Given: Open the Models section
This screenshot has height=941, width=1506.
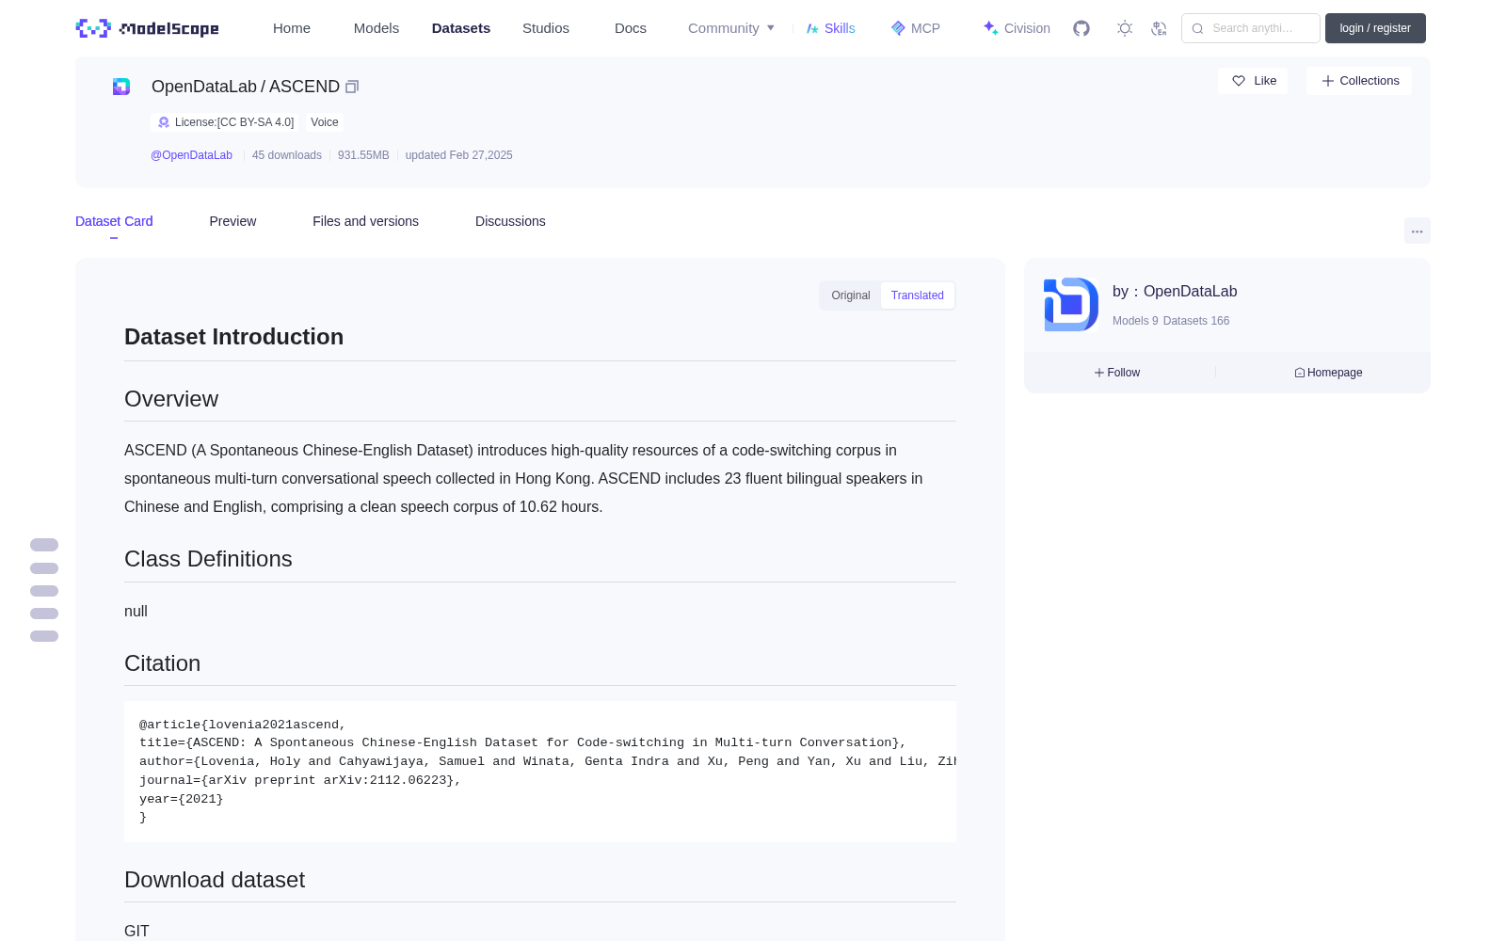Looking at the screenshot, I should tap(376, 28).
